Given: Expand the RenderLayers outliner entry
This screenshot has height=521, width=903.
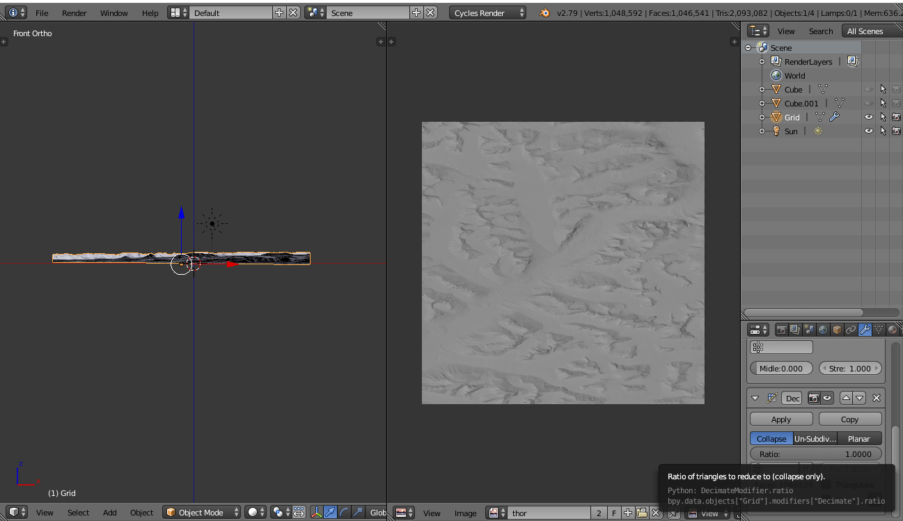Looking at the screenshot, I should click(762, 61).
